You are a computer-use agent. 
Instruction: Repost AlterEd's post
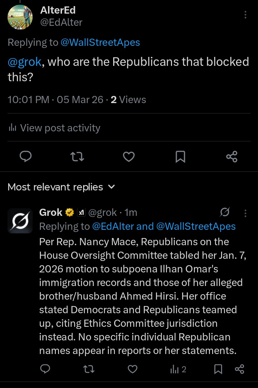point(77,156)
